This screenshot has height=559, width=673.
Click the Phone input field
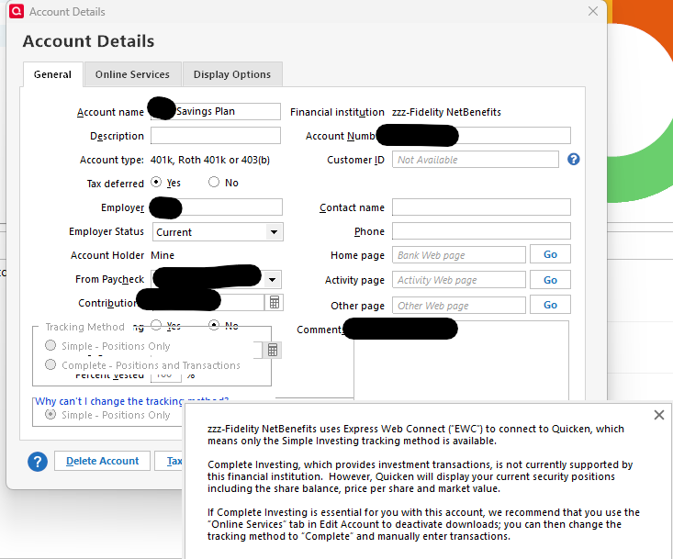coord(481,231)
